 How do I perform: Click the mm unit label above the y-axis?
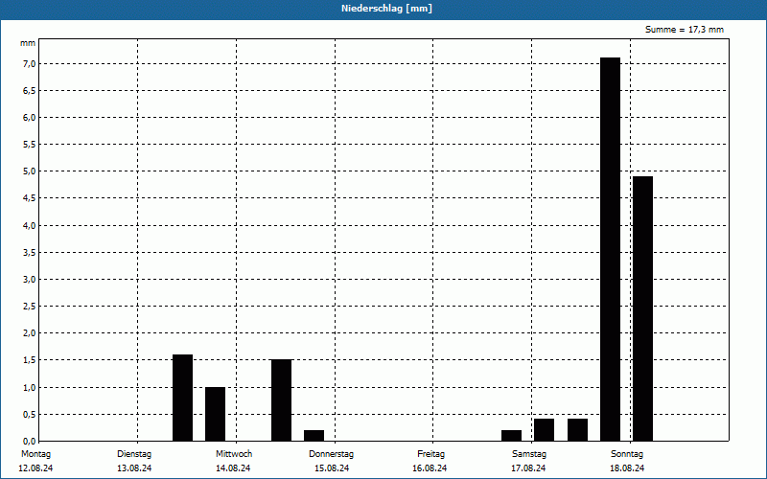(x=28, y=43)
